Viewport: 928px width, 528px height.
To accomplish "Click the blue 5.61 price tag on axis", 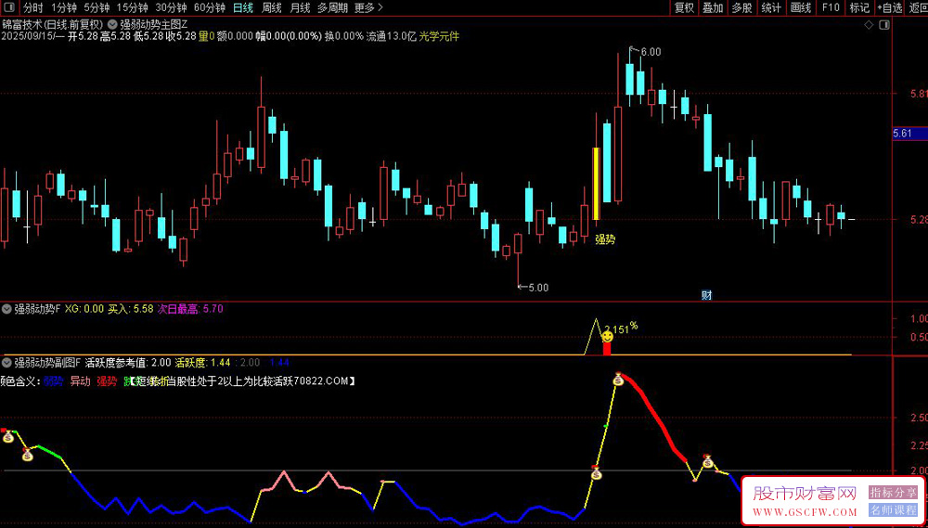I will [909, 135].
